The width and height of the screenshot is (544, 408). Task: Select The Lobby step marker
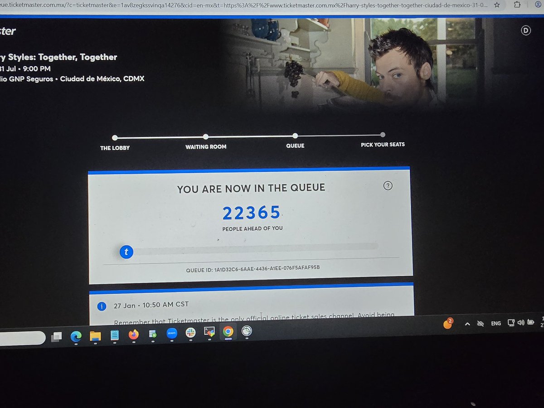click(x=115, y=138)
